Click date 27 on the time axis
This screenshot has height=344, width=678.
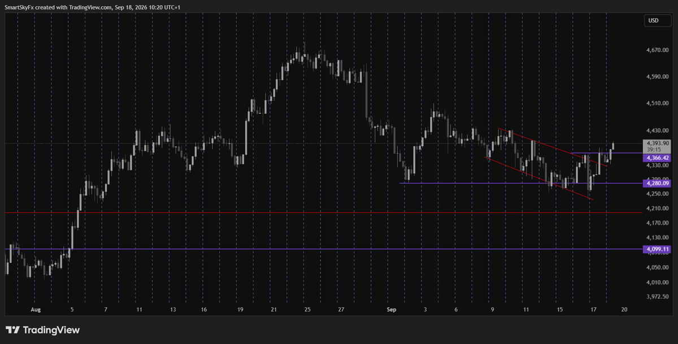(341, 310)
